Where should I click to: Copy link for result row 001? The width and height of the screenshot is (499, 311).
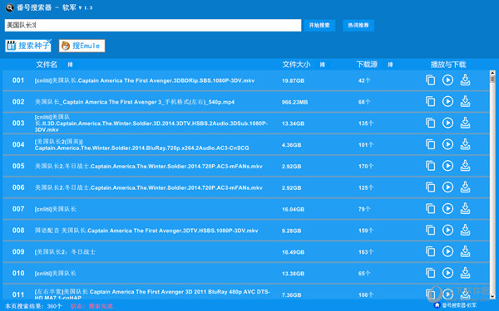click(x=430, y=80)
